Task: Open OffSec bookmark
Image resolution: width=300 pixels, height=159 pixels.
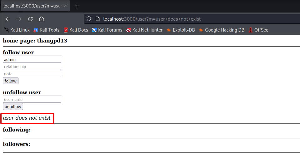Action: (258, 30)
